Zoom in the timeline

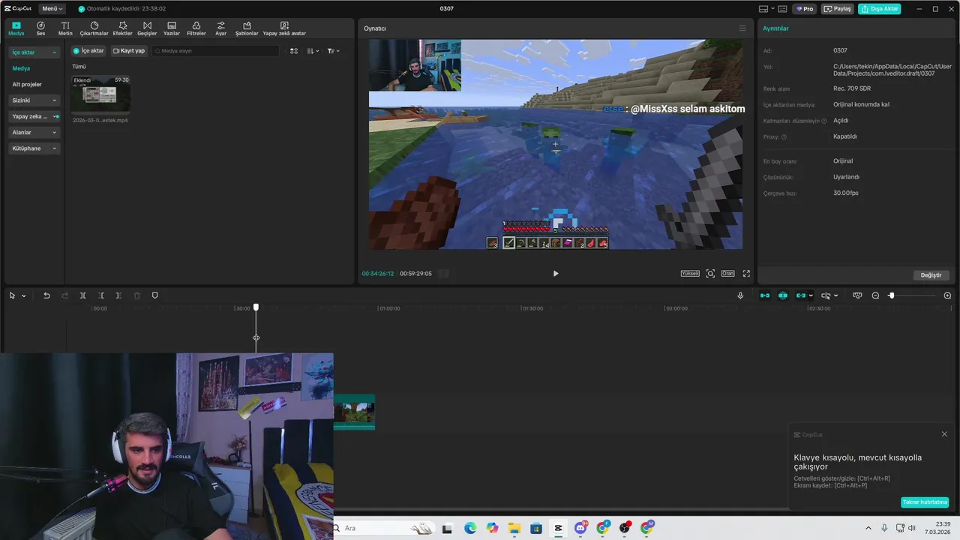pyautogui.click(x=947, y=295)
